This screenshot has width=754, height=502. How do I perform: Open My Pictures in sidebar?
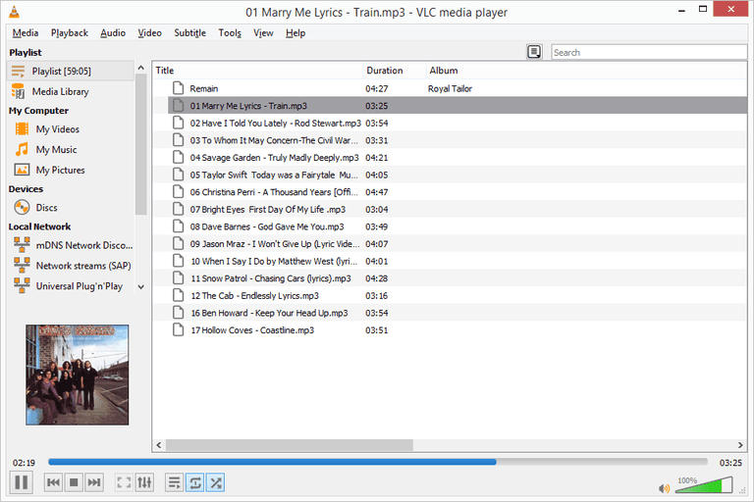click(71, 170)
